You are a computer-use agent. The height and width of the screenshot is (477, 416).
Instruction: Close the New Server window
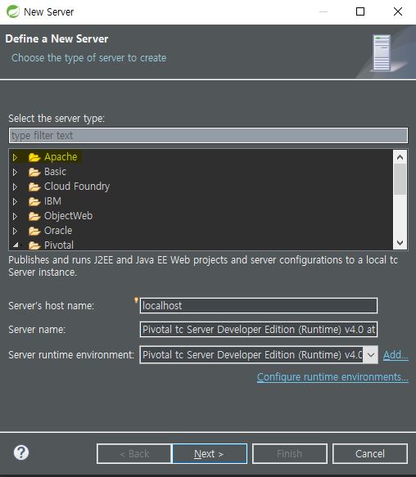(398, 11)
